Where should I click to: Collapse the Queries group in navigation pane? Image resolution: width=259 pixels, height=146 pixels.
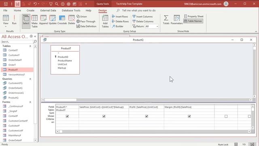click(30, 79)
